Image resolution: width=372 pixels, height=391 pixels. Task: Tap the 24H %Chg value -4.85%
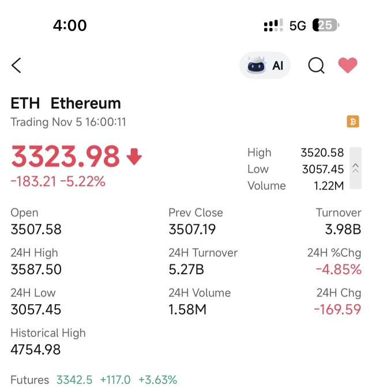pyautogui.click(x=339, y=269)
